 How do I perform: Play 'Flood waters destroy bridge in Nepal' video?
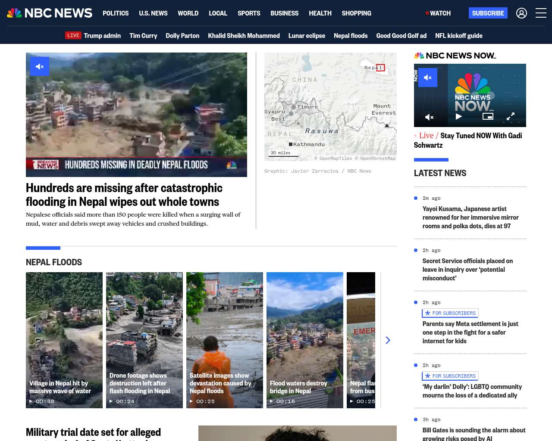coord(305,340)
